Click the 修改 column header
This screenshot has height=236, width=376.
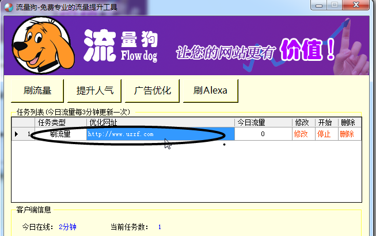[x=303, y=123]
